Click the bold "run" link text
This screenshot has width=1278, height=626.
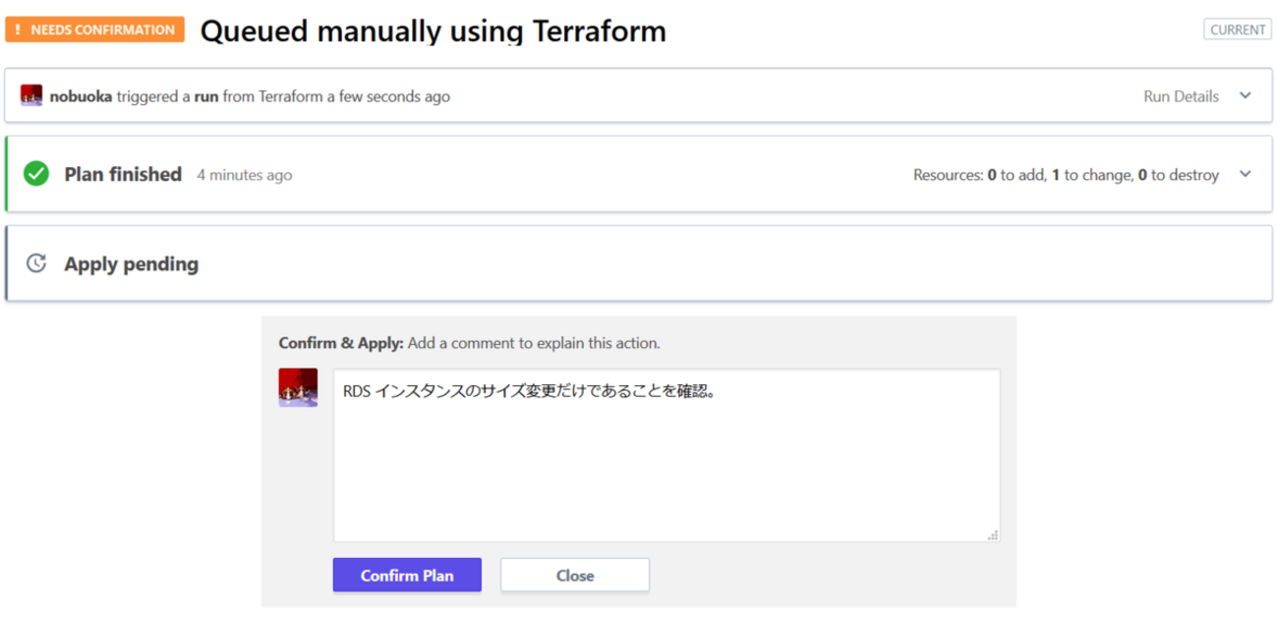(206, 96)
